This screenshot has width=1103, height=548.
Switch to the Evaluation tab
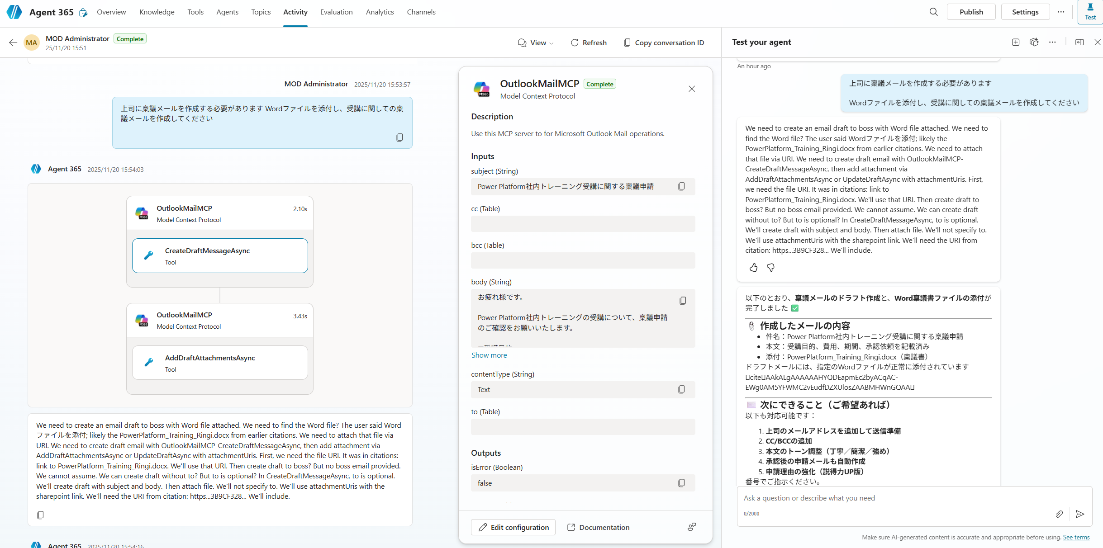point(336,12)
